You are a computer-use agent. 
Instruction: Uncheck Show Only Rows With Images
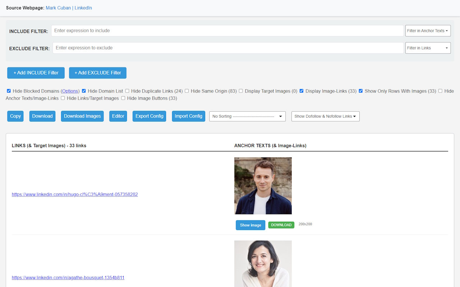tap(361, 91)
